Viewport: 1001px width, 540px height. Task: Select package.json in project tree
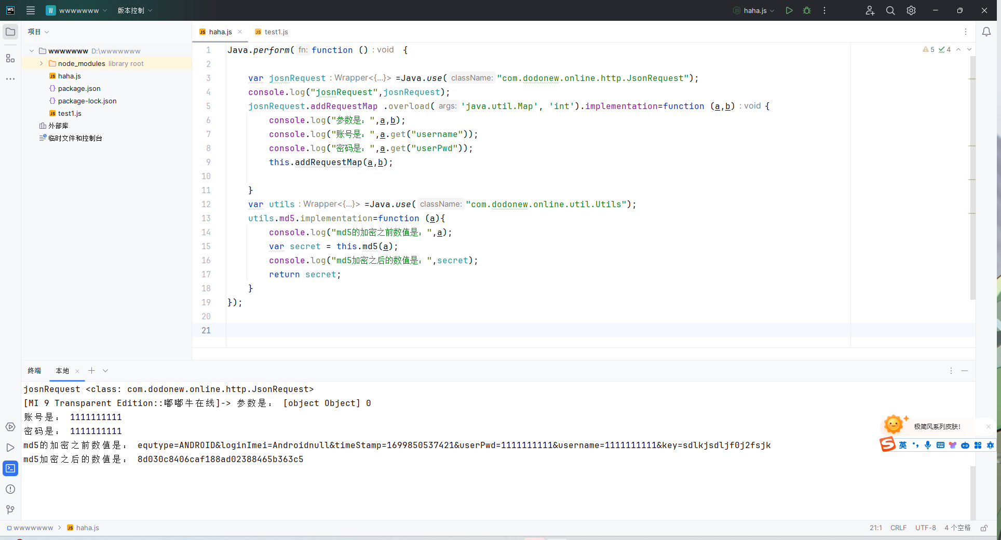[75, 88]
